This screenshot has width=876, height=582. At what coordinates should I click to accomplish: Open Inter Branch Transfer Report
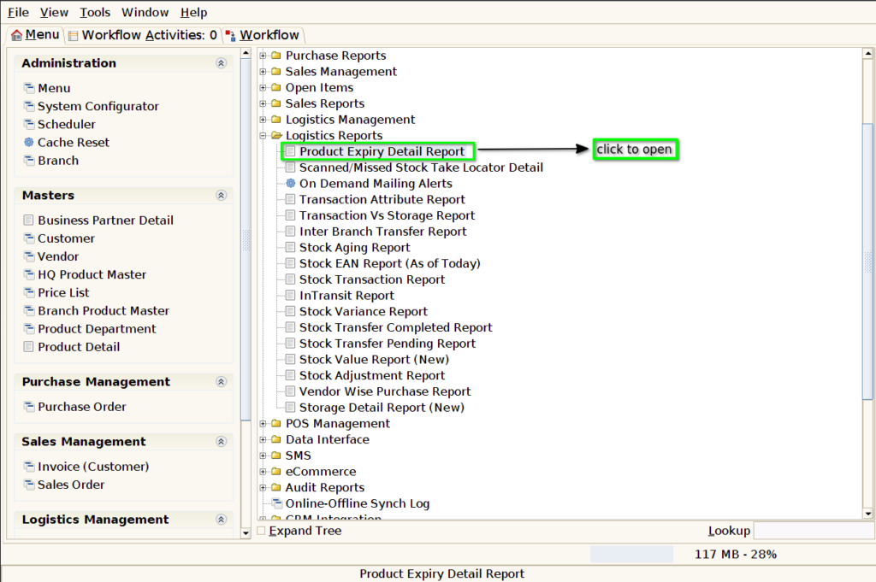[x=382, y=231]
